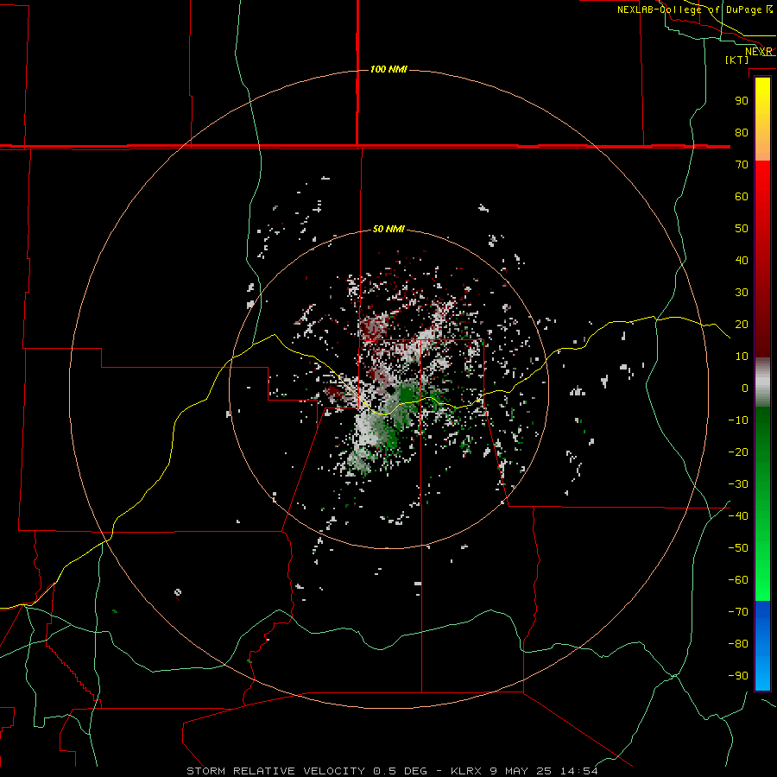Viewport: 777px width, 777px height.
Task: Click the "-40" velocity scale label
Action: click(738, 516)
